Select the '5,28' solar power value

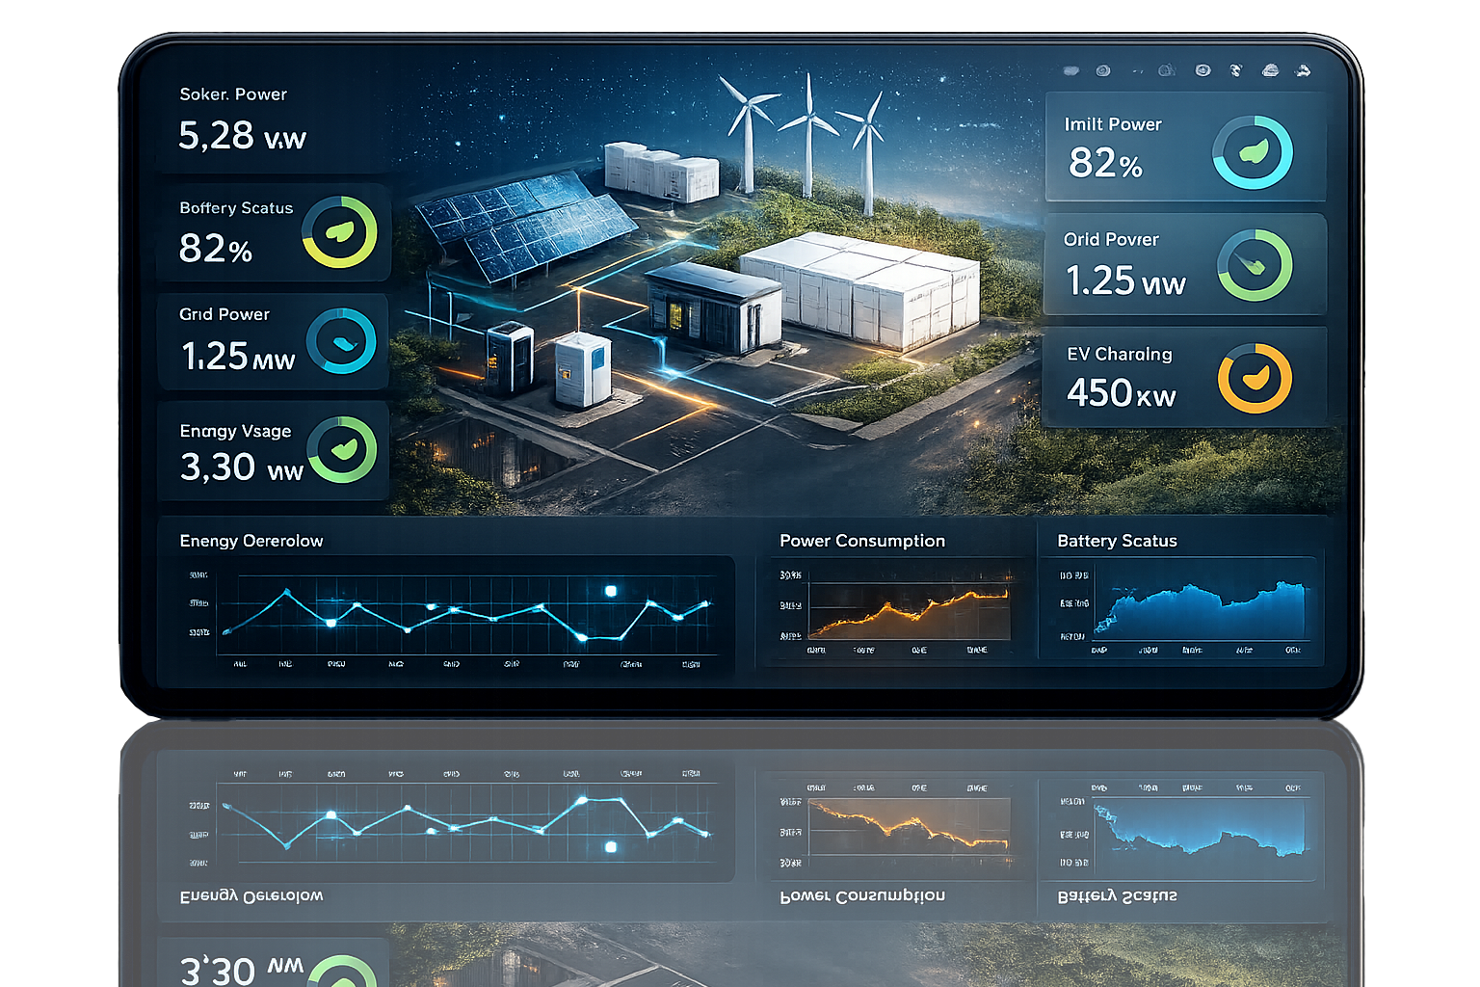[x=216, y=136]
